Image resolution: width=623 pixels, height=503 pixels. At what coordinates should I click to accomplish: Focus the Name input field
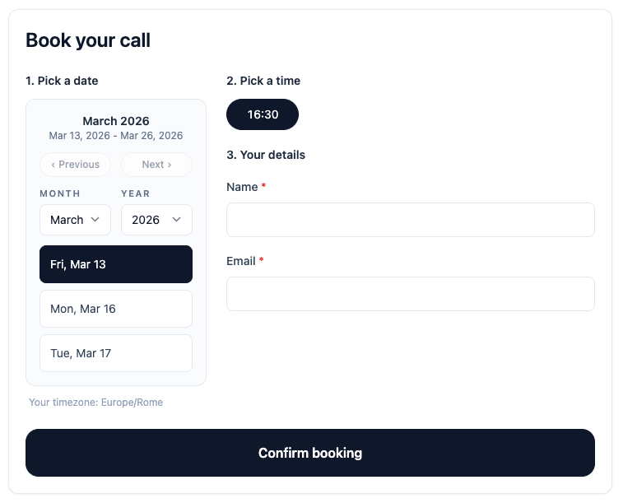tap(410, 220)
